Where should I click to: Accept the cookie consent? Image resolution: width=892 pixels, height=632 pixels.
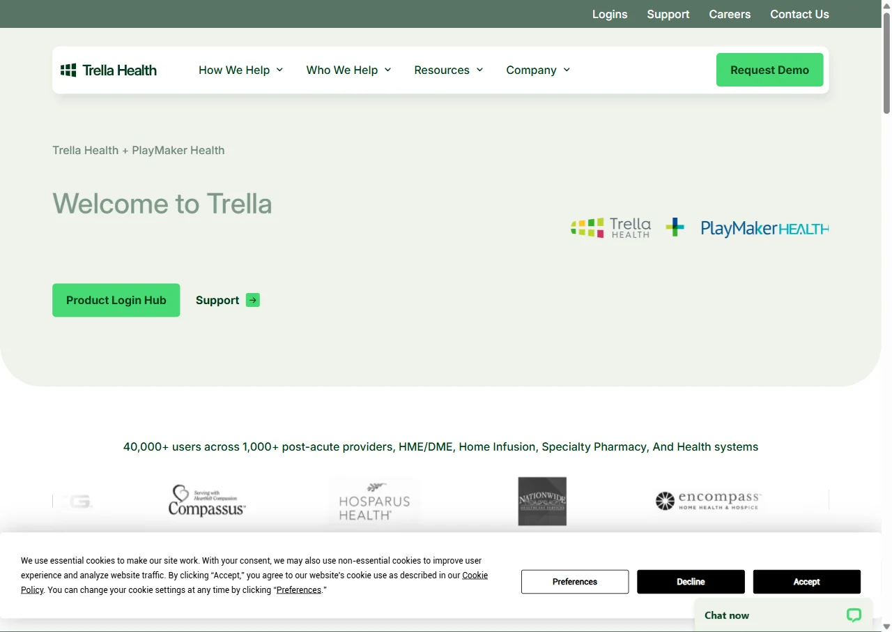(x=806, y=582)
